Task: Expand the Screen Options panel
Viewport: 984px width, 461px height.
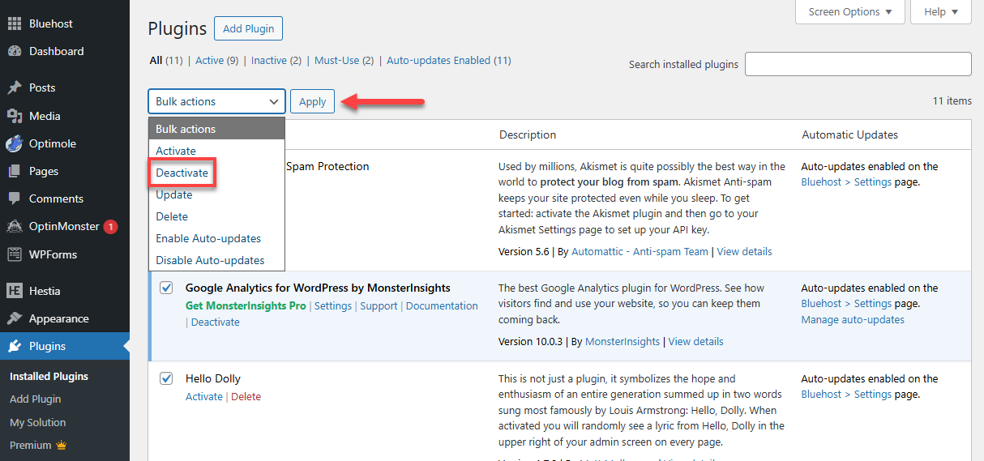Action: 849,11
